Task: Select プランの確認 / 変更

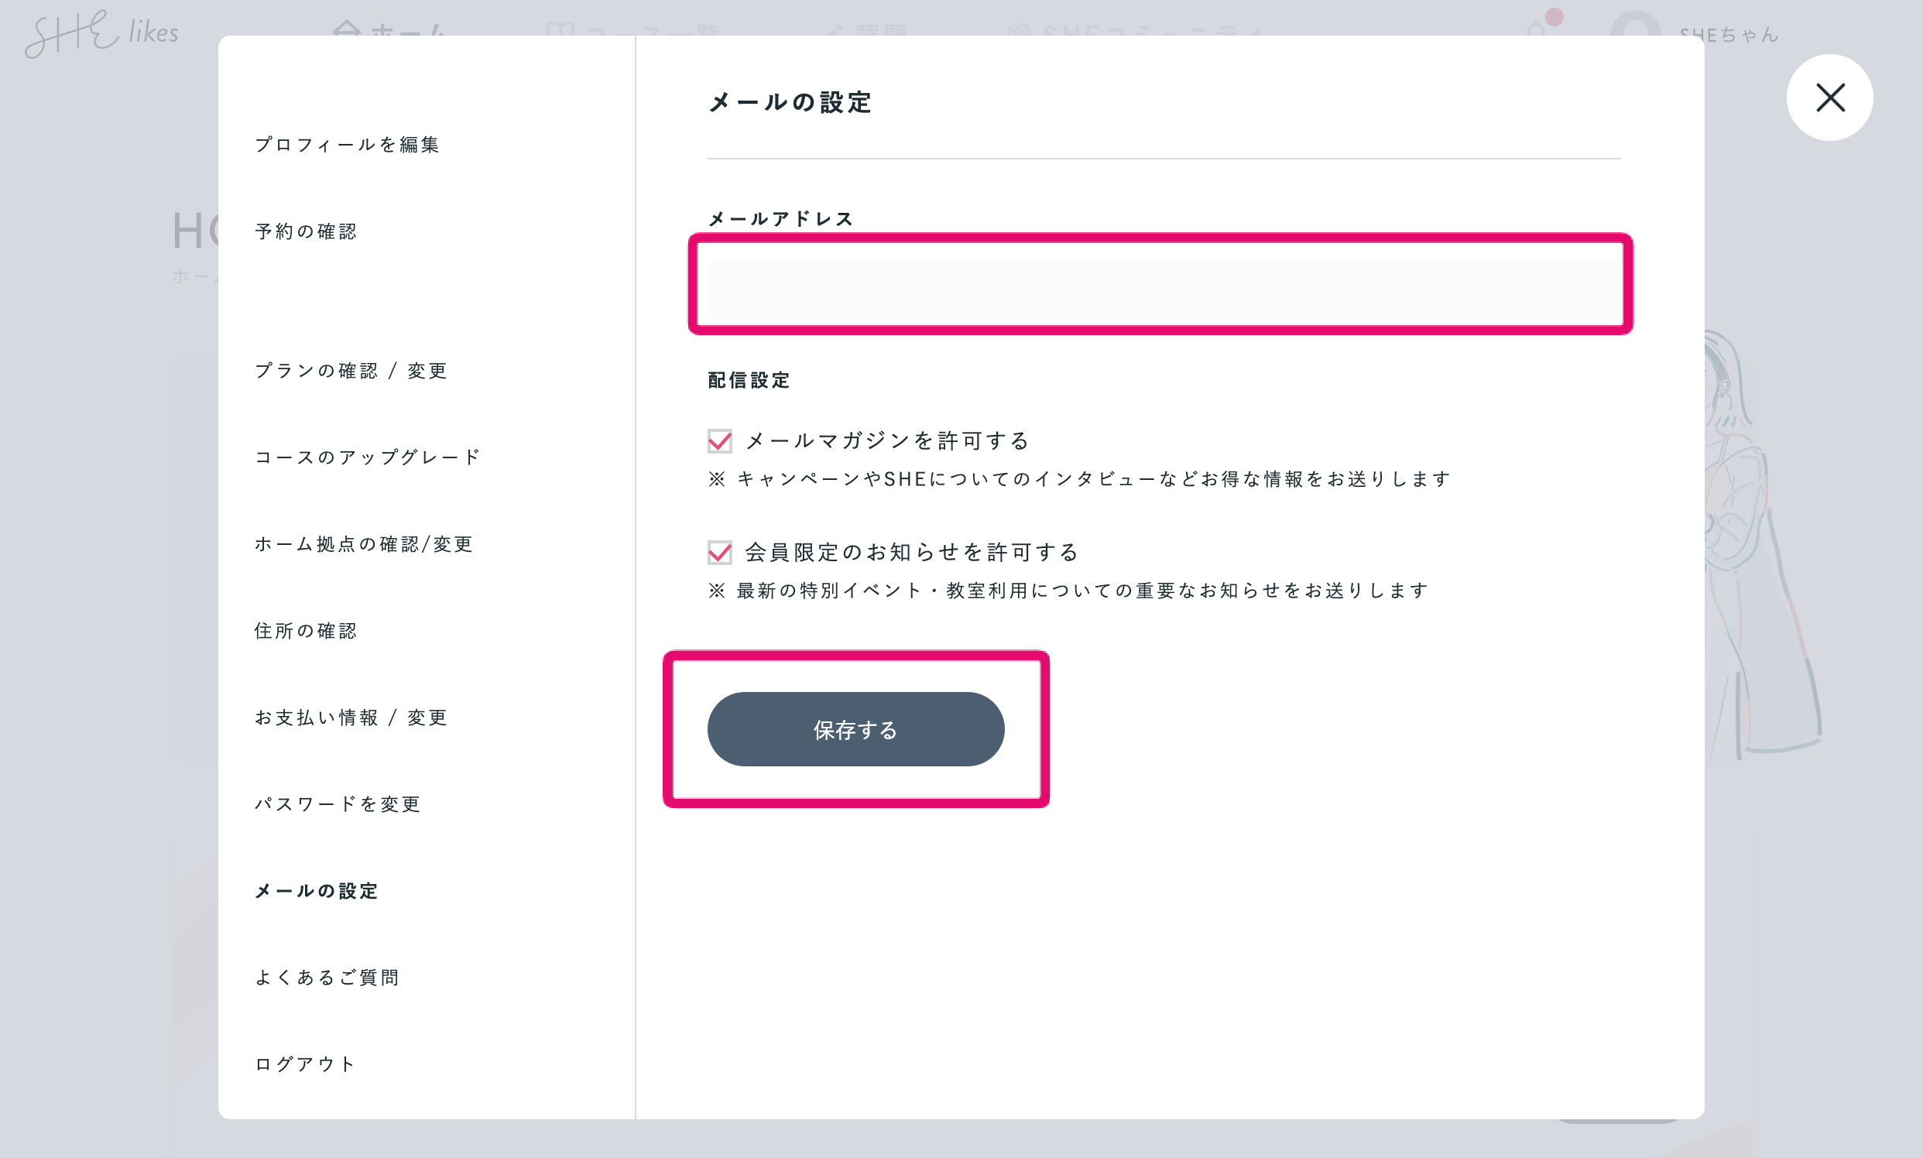Action: [351, 371]
